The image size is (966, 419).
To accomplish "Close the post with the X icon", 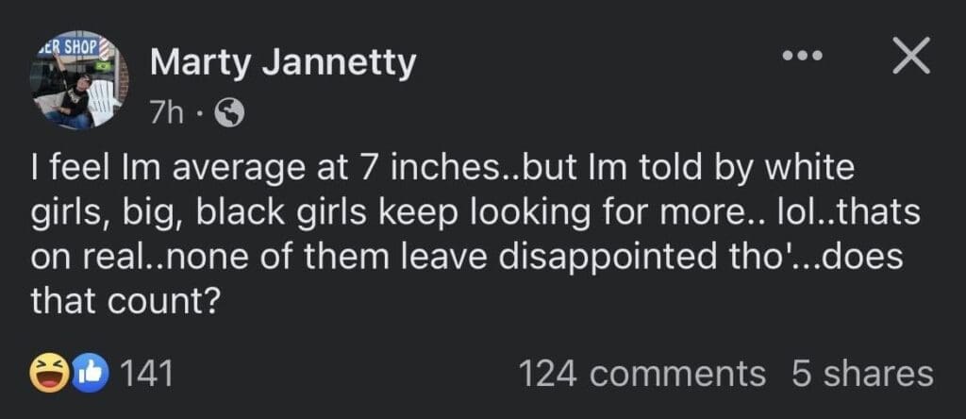I will coord(910,59).
